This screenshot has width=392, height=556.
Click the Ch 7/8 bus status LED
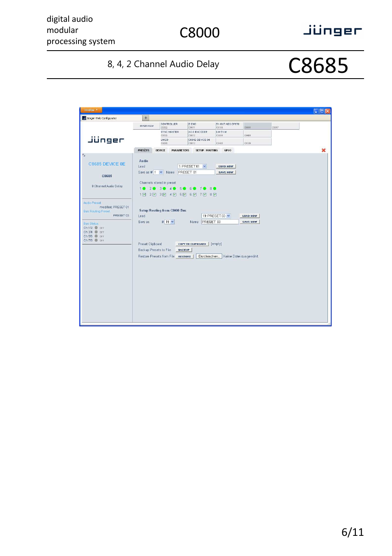pos(96,240)
